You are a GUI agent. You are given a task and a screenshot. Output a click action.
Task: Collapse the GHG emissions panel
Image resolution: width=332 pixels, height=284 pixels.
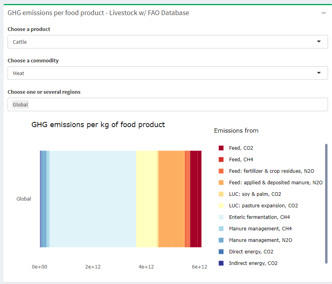[324, 13]
